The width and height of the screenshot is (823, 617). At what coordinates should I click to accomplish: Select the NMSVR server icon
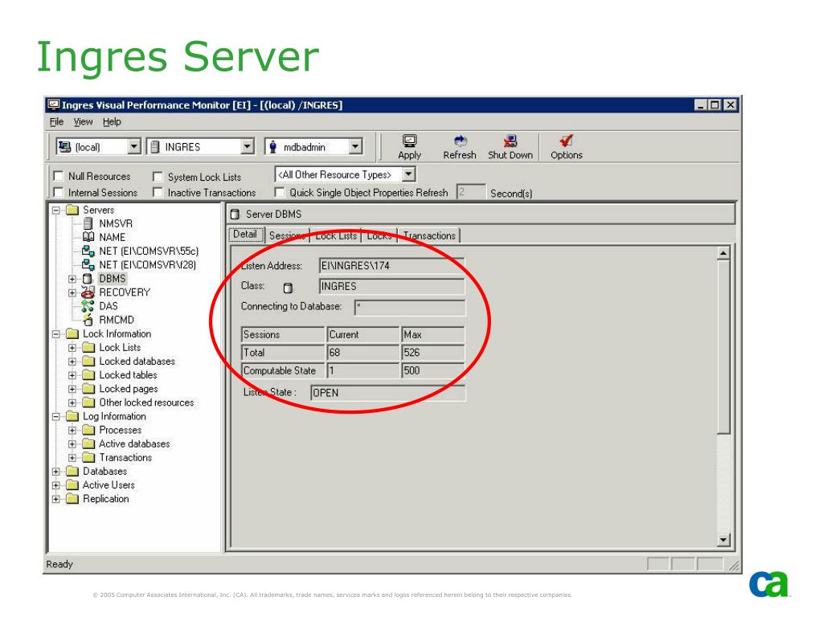click(88, 223)
